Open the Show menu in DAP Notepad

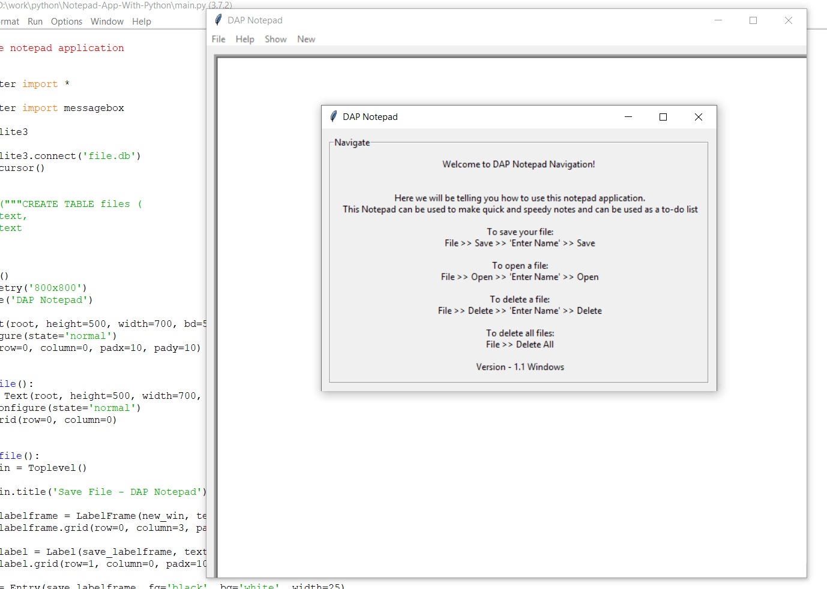pos(275,39)
